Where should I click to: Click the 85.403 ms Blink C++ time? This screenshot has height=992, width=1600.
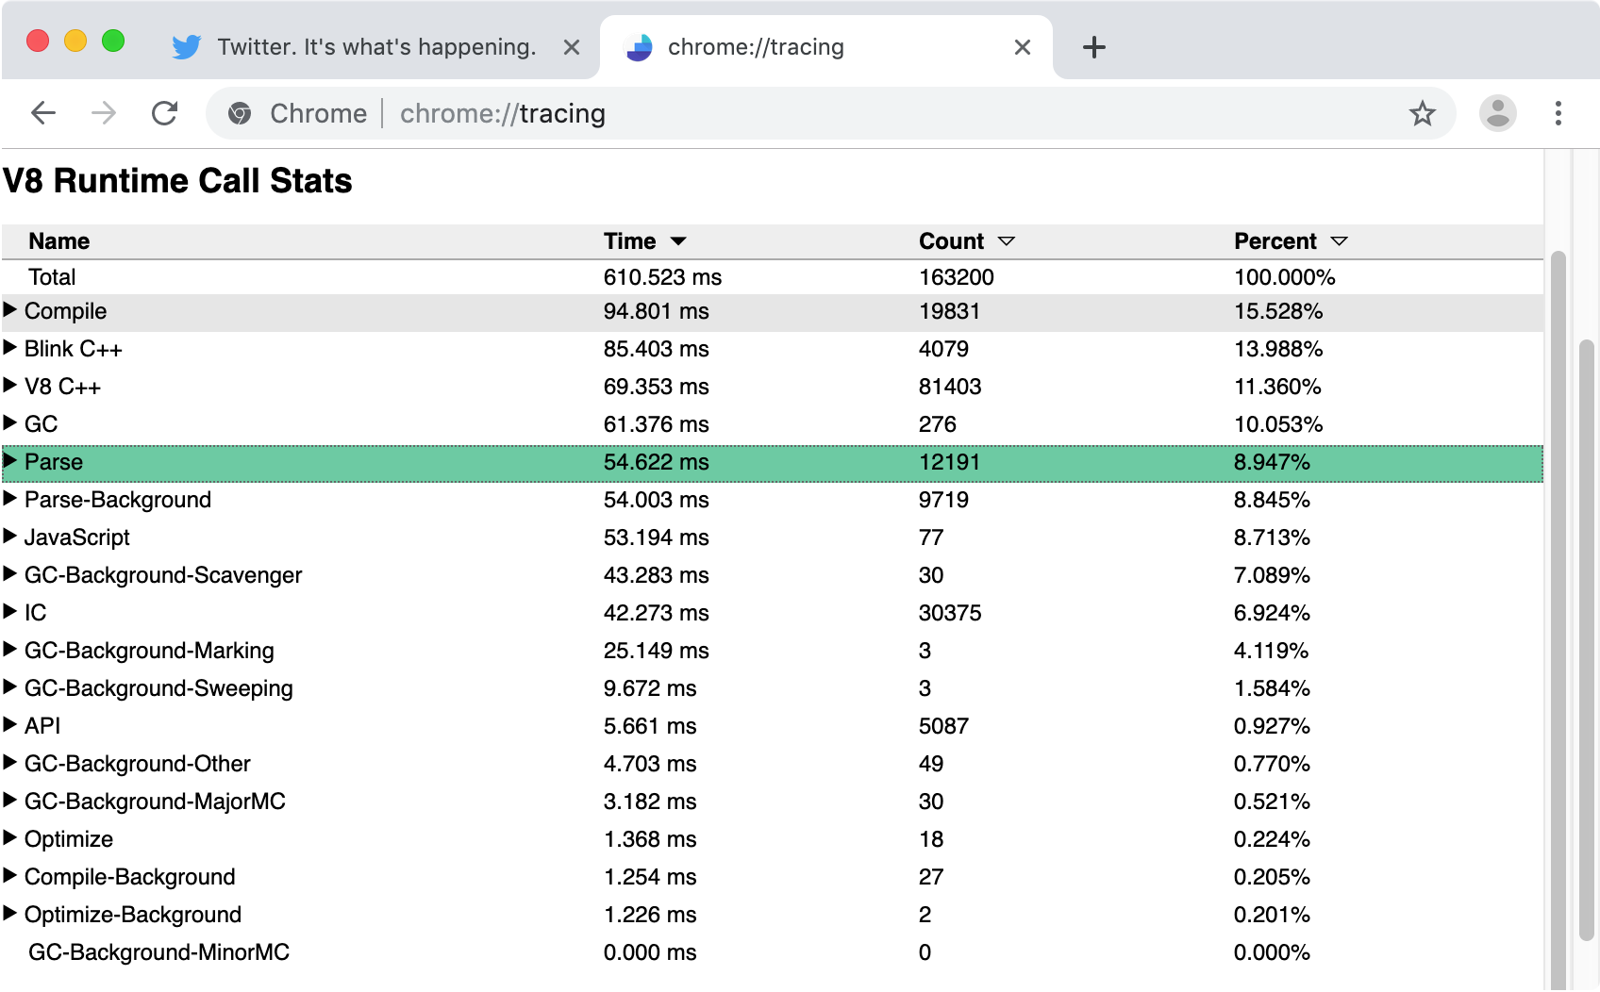656,349
